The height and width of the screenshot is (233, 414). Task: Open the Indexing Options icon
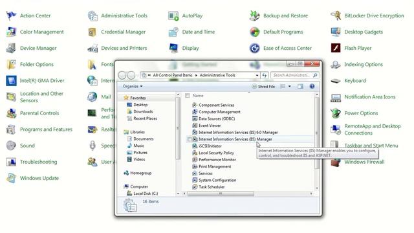point(336,65)
